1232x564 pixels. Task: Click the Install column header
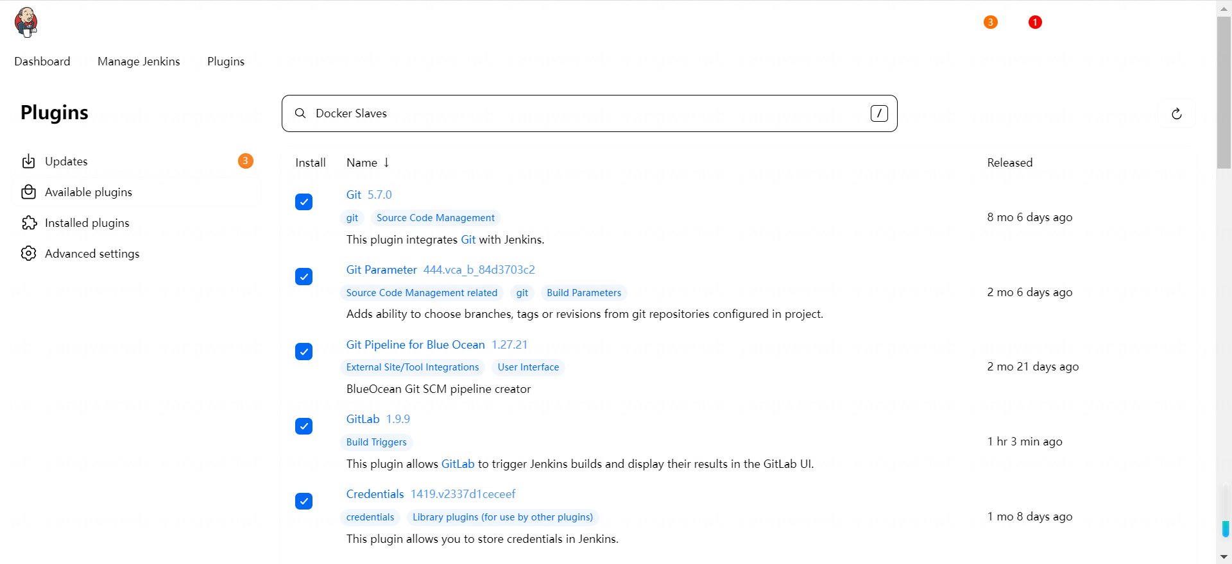(311, 163)
